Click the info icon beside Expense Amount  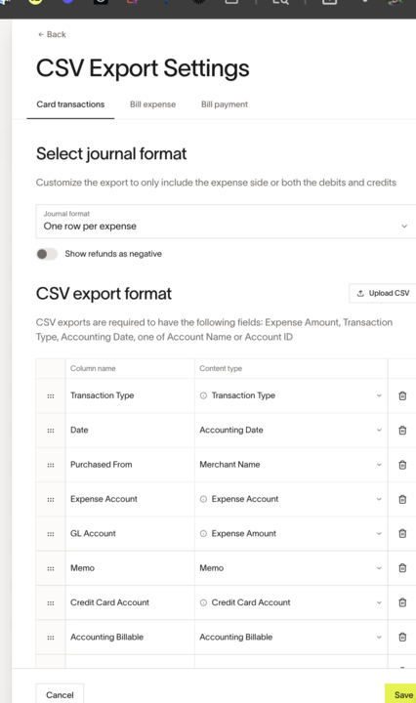pyautogui.click(x=203, y=533)
